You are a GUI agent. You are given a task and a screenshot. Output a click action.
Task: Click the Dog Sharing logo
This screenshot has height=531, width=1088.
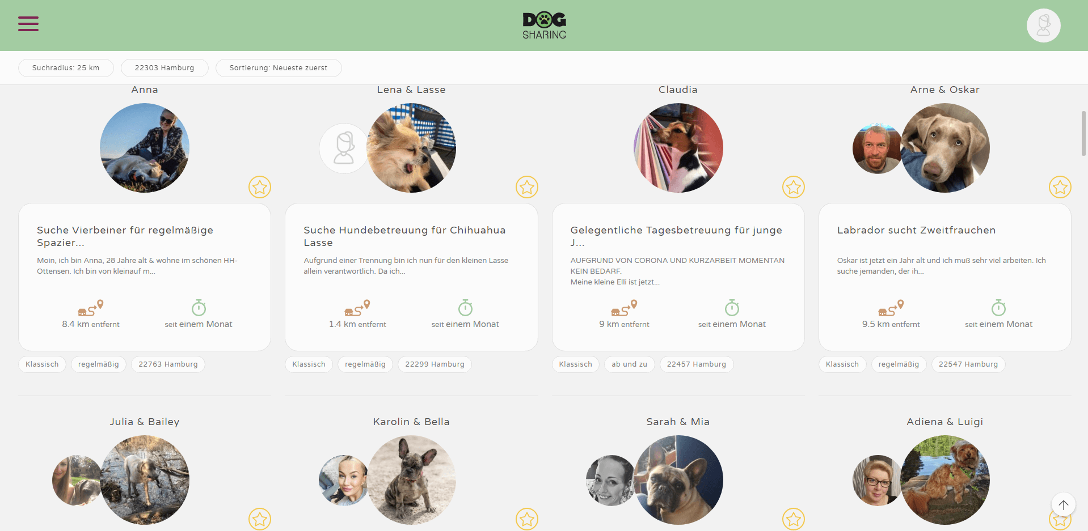point(544,26)
